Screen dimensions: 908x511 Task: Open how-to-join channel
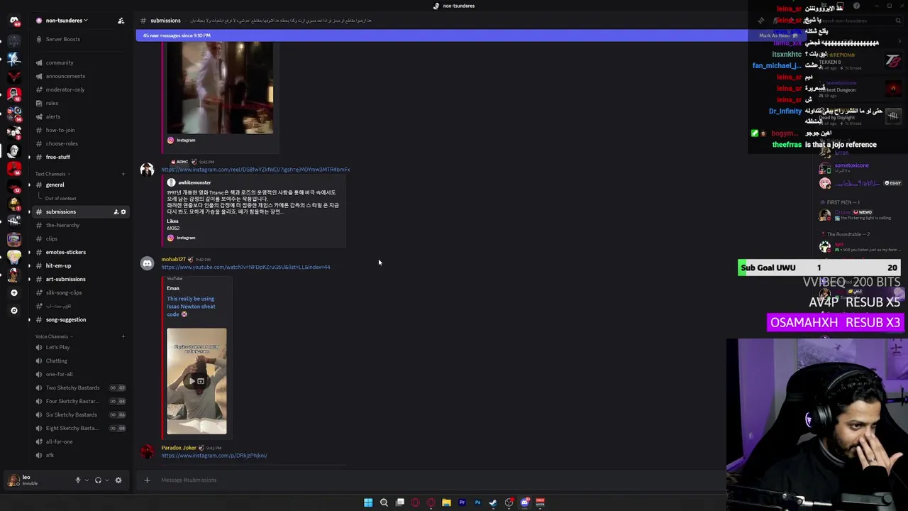pos(60,130)
